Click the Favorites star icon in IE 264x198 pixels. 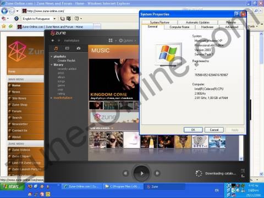coord(4,26)
